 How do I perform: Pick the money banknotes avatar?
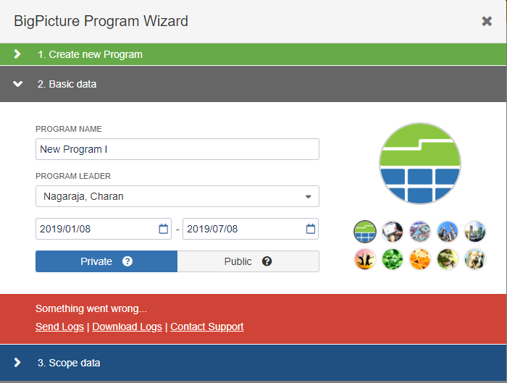[x=420, y=232]
